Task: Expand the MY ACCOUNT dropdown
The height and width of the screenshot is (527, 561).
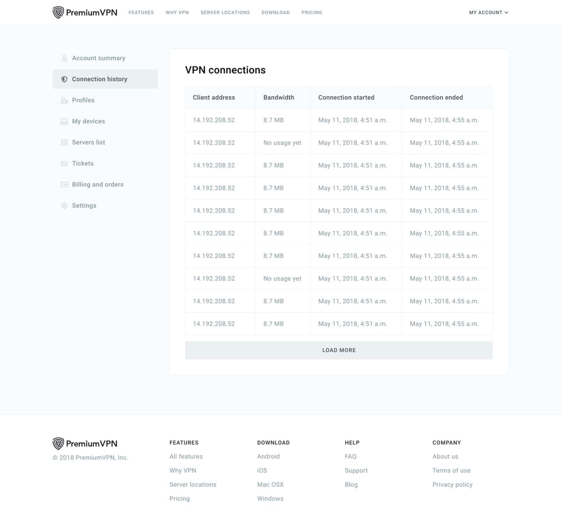Action: (488, 12)
